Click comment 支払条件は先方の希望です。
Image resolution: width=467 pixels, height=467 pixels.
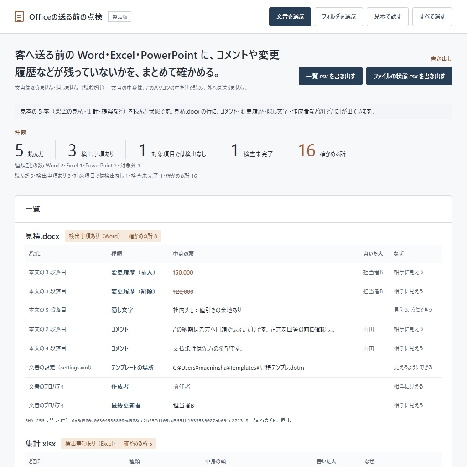coord(208,348)
